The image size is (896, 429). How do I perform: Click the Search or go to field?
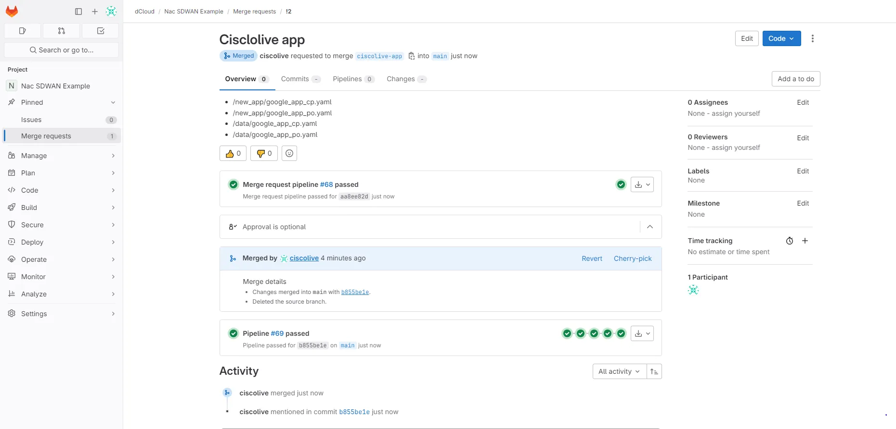coord(62,50)
